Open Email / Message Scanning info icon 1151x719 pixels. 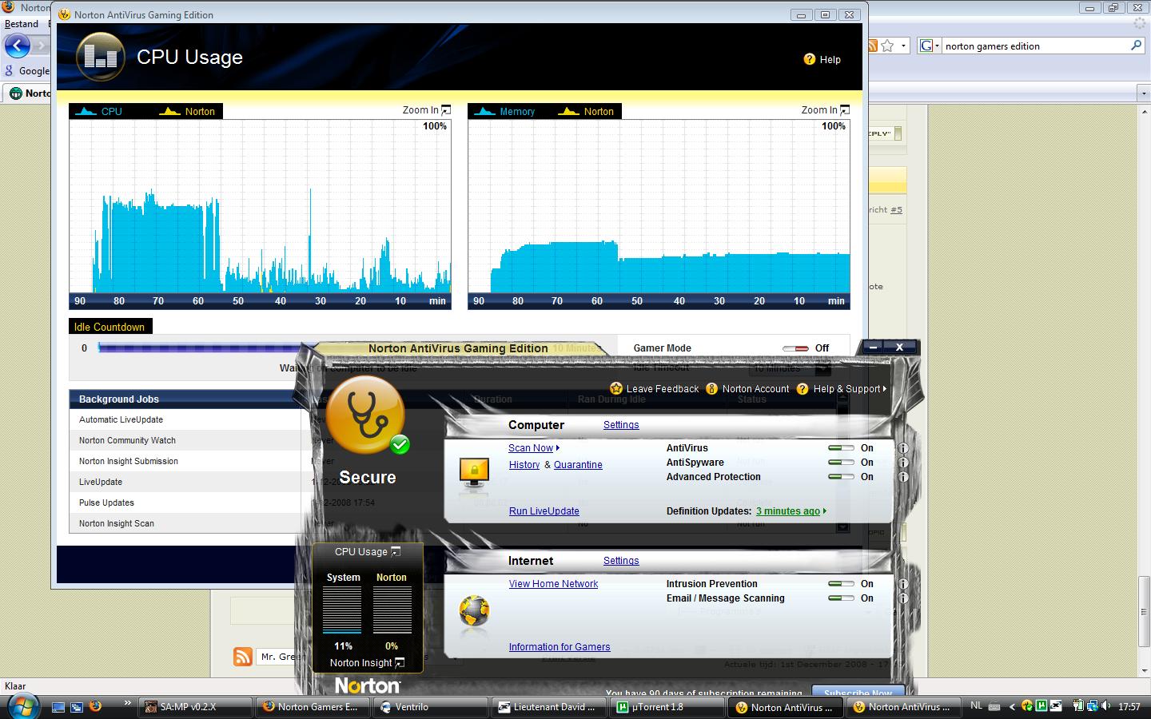(x=903, y=598)
